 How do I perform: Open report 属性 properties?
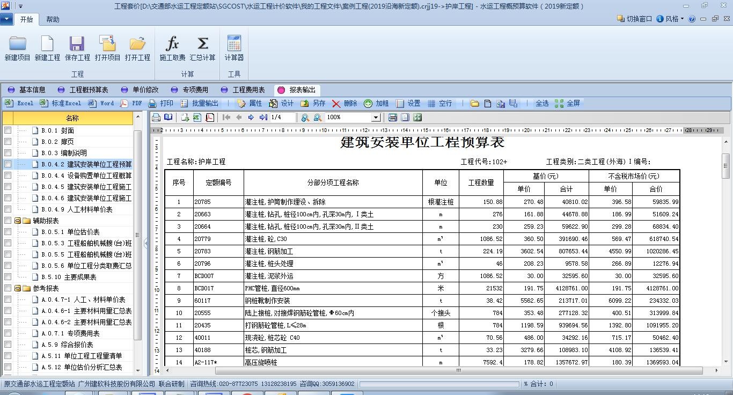250,103
